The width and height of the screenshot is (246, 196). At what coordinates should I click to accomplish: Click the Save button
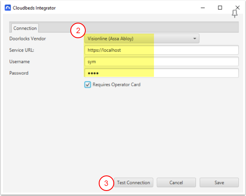click(x=219, y=183)
